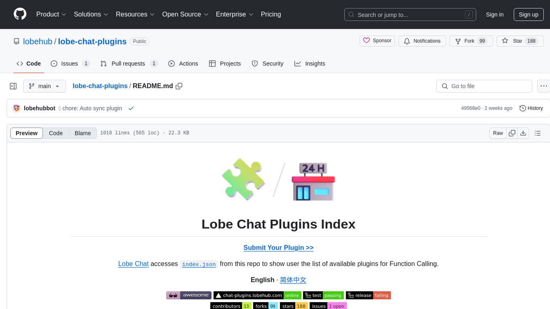Switch to the Code tab
Screen dimensions: 550x309
[x=29, y=63]
